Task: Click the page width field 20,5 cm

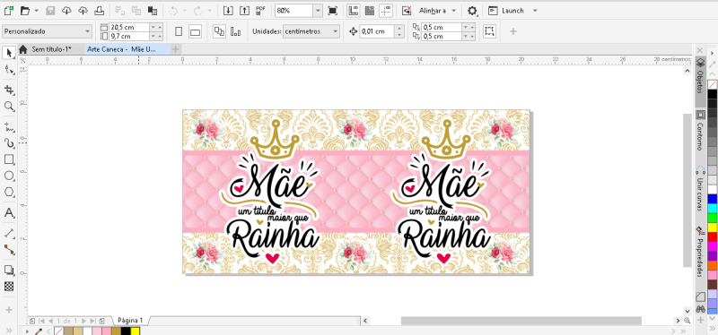Action: (129, 28)
